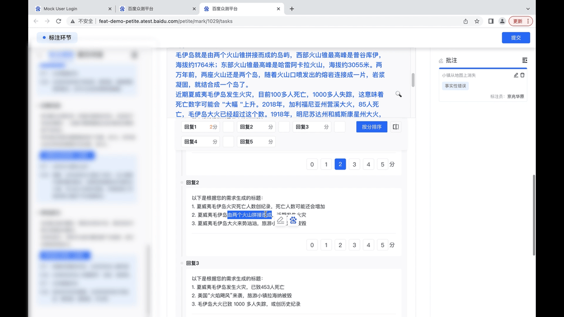This screenshot has height=317, width=564.
Task: Select score 3 for 回复2
Action: 354,245
